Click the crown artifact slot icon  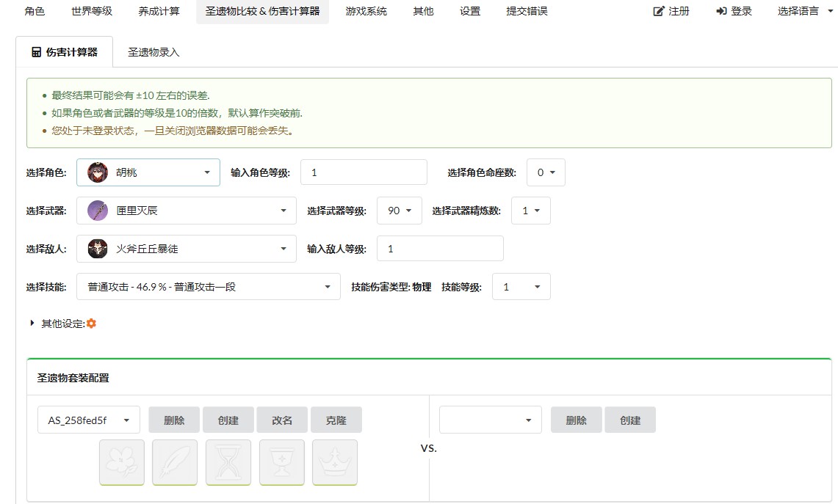[x=335, y=462]
